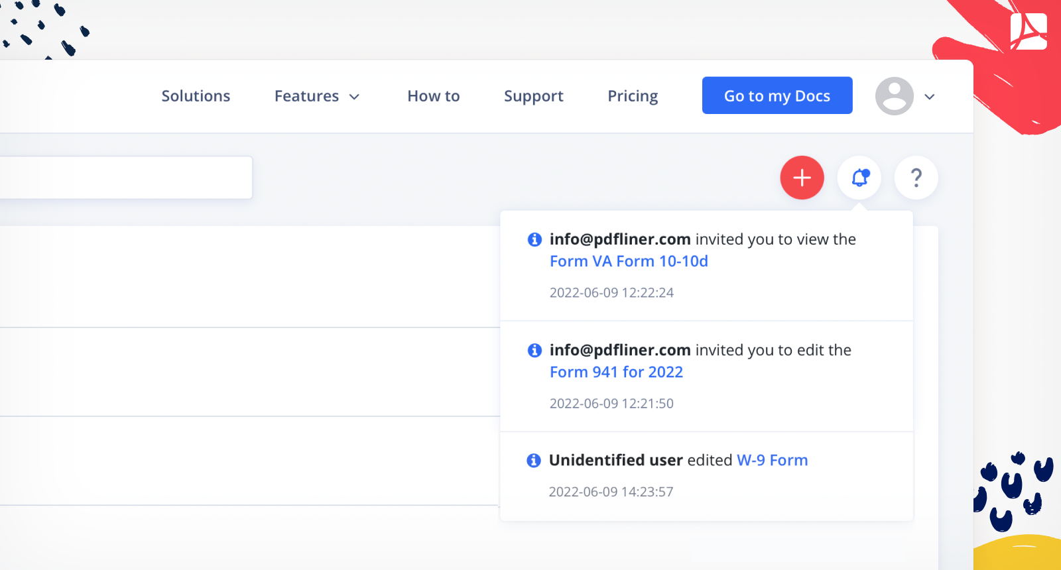Click into the search input field
This screenshot has height=570, width=1061.
[125, 178]
